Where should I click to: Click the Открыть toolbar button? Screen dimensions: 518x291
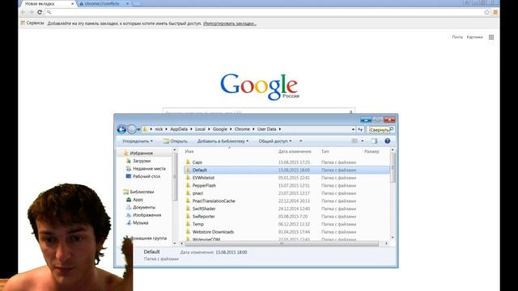(175, 141)
